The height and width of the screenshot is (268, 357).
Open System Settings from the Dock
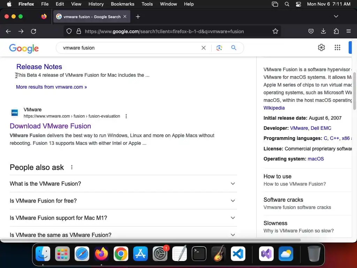(x=160, y=254)
